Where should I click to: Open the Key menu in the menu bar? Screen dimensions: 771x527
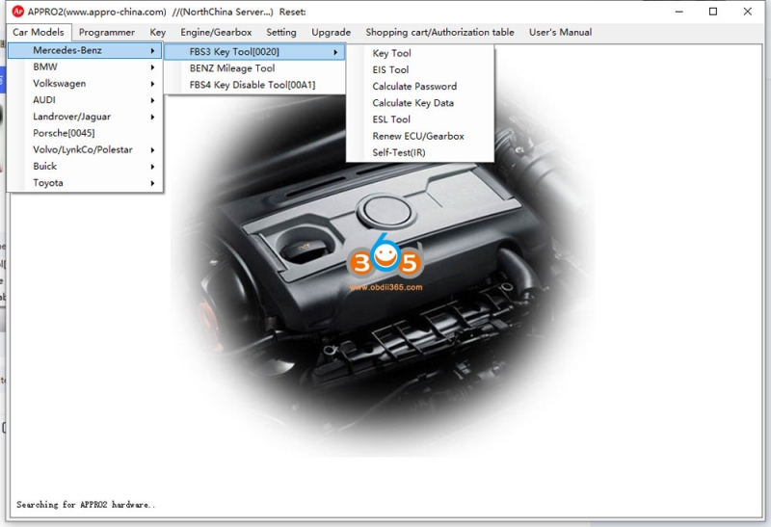157,33
